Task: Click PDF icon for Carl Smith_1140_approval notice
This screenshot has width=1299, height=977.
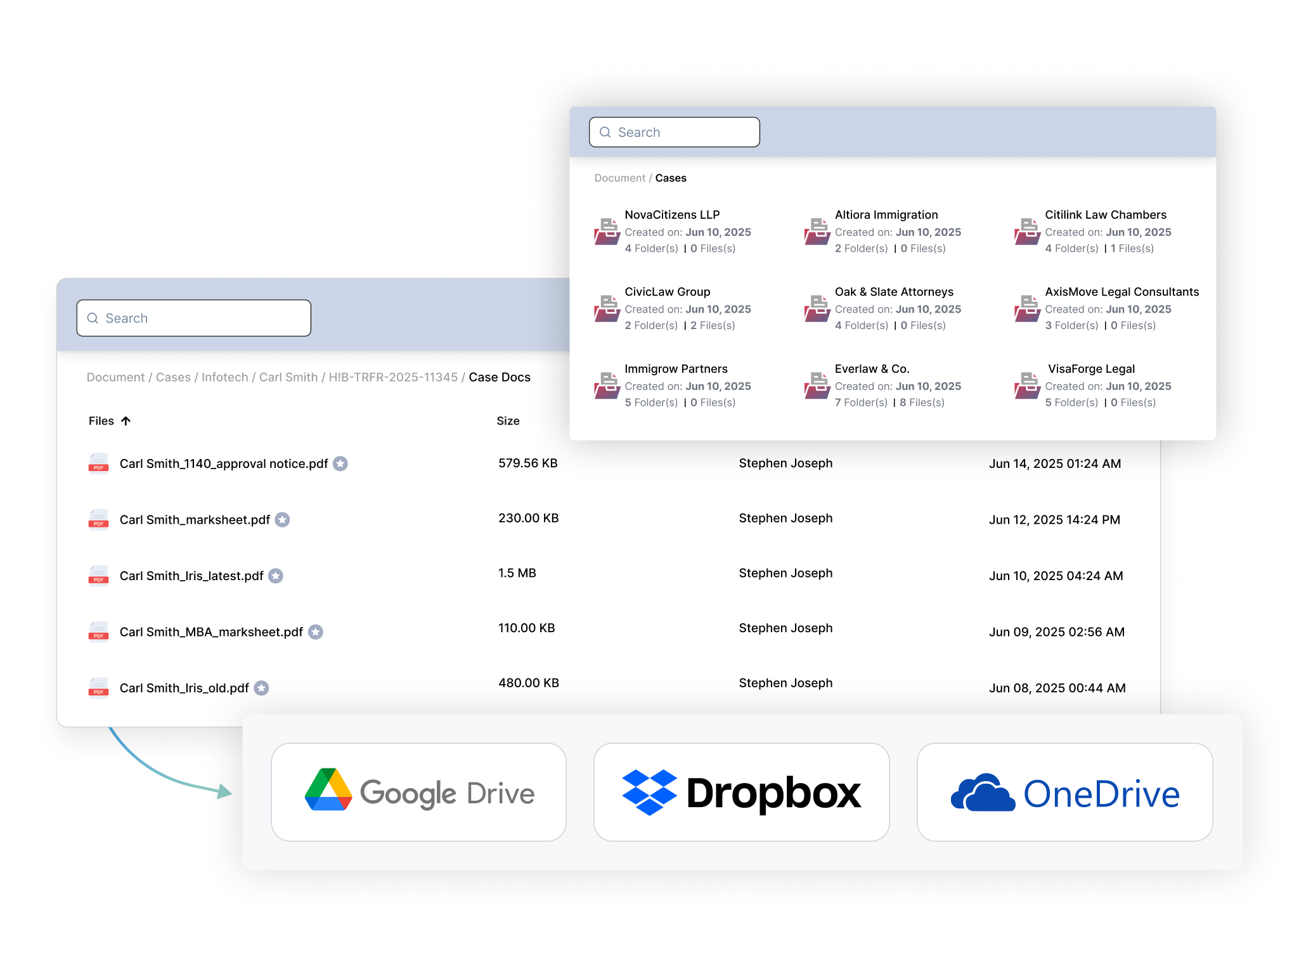Action: pyautogui.click(x=98, y=463)
